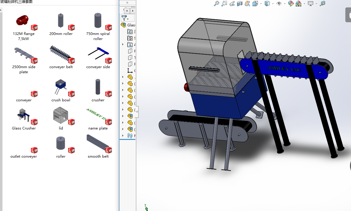This screenshot has height=211, width=351.
Task: Open the Display Style dropdown arrow
Action: (273, 4)
